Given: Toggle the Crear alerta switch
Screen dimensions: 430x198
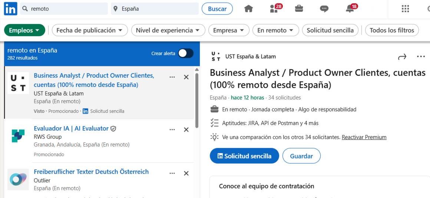Looking at the screenshot, I should click(186, 53).
